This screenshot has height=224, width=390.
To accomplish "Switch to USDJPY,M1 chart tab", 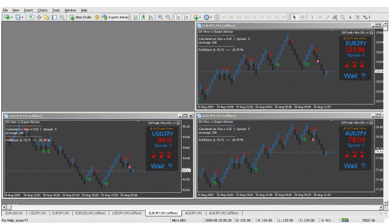I will tap(37, 213).
